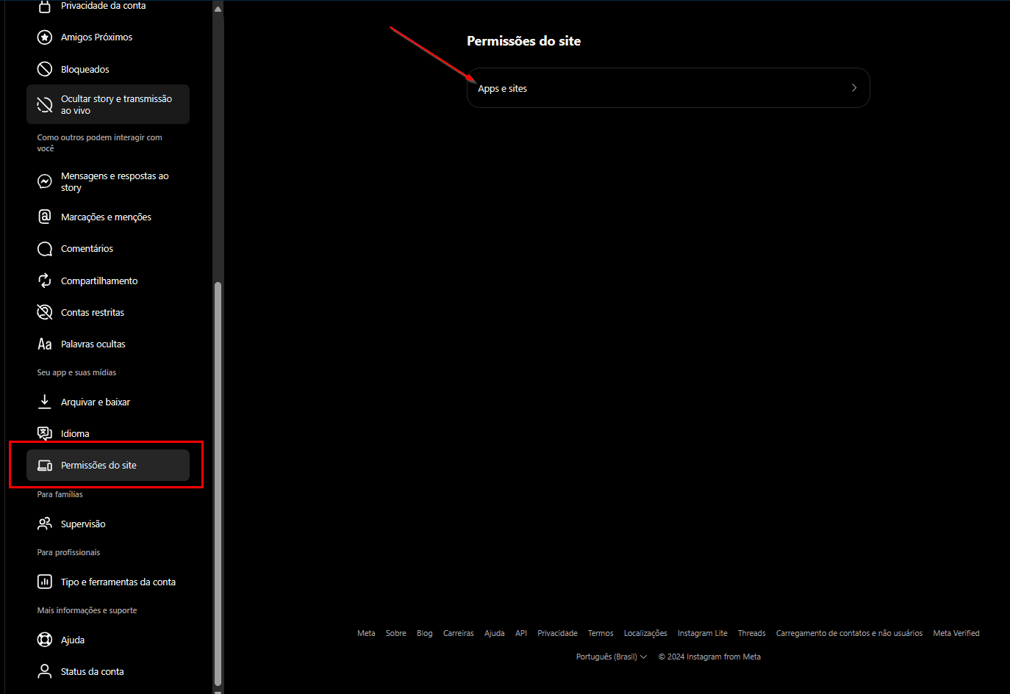Click the Amigos Próximos star icon
Image resolution: width=1010 pixels, height=694 pixels.
(45, 37)
